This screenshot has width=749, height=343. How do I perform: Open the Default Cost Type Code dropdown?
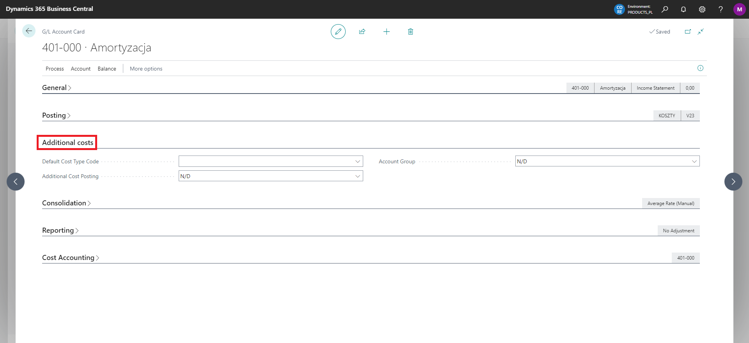tap(357, 161)
